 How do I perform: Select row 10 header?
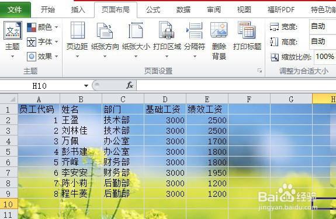[x=9, y=204]
